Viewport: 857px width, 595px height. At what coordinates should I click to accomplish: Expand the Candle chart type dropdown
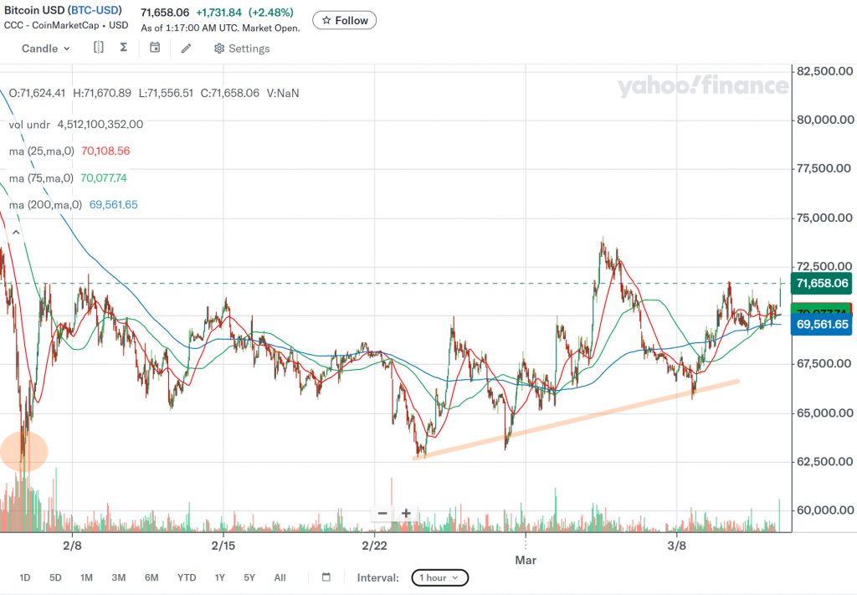tap(45, 49)
